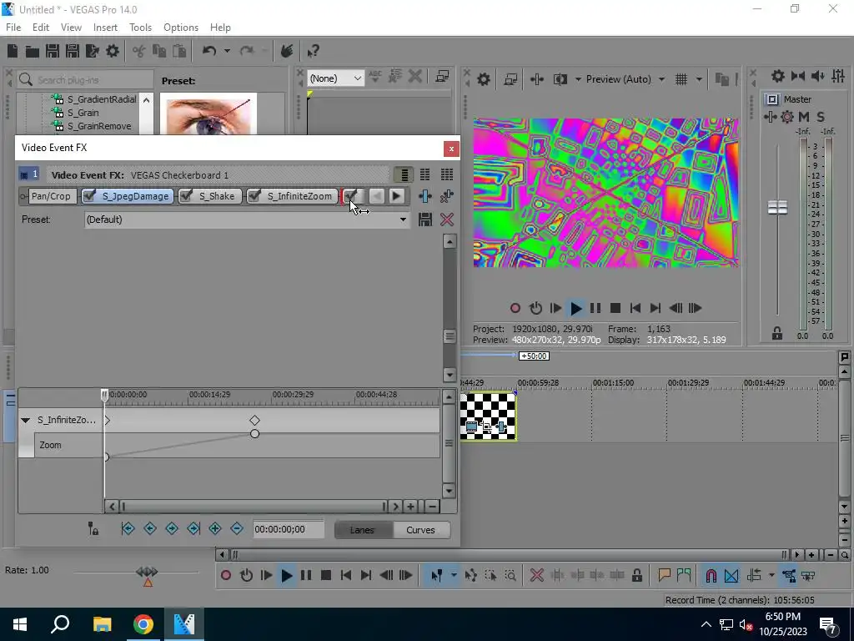This screenshot has width=854, height=641.
Task: Click the New project icon in toolbar
Action: tap(13, 51)
